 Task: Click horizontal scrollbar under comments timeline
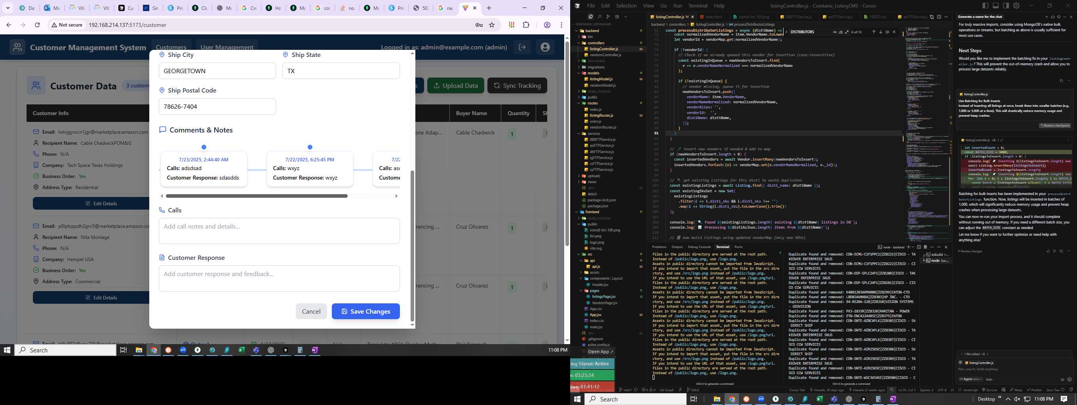256,196
